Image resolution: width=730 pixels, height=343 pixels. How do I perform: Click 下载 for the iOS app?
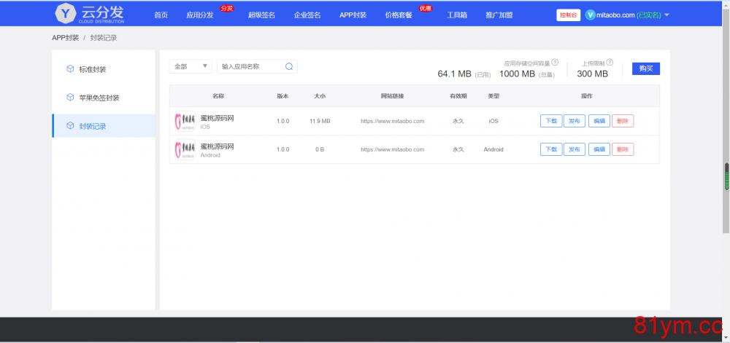(x=551, y=121)
